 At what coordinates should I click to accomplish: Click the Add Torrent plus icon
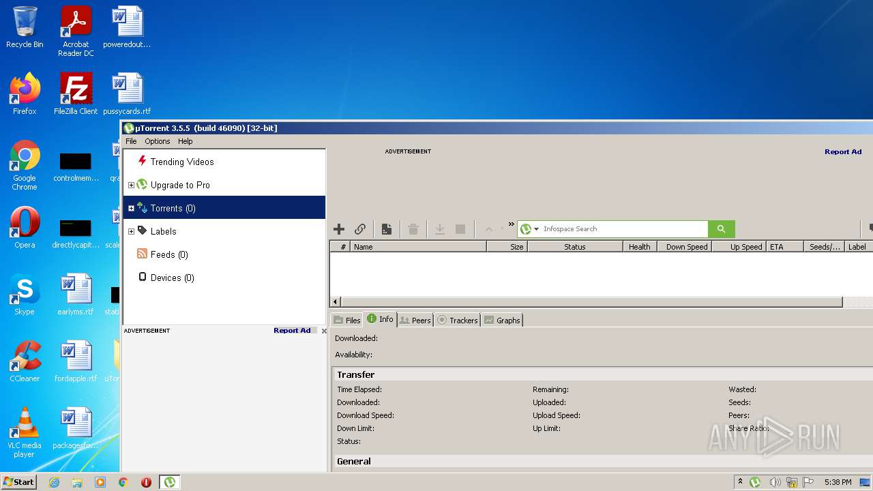339,229
